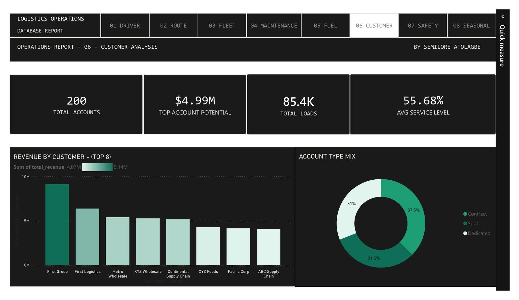Click the Contract legend color dot
This screenshot has width=519, height=300.
coord(465,214)
